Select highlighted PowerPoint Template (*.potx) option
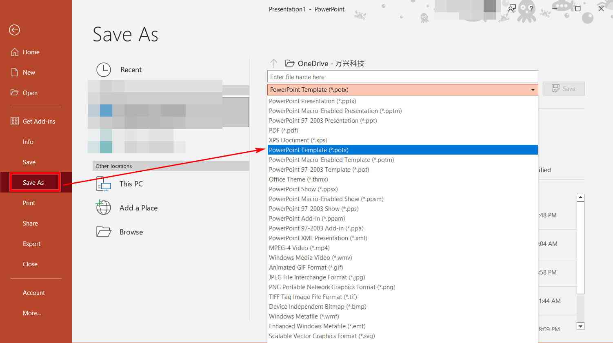This screenshot has height=343, width=613. coord(402,150)
